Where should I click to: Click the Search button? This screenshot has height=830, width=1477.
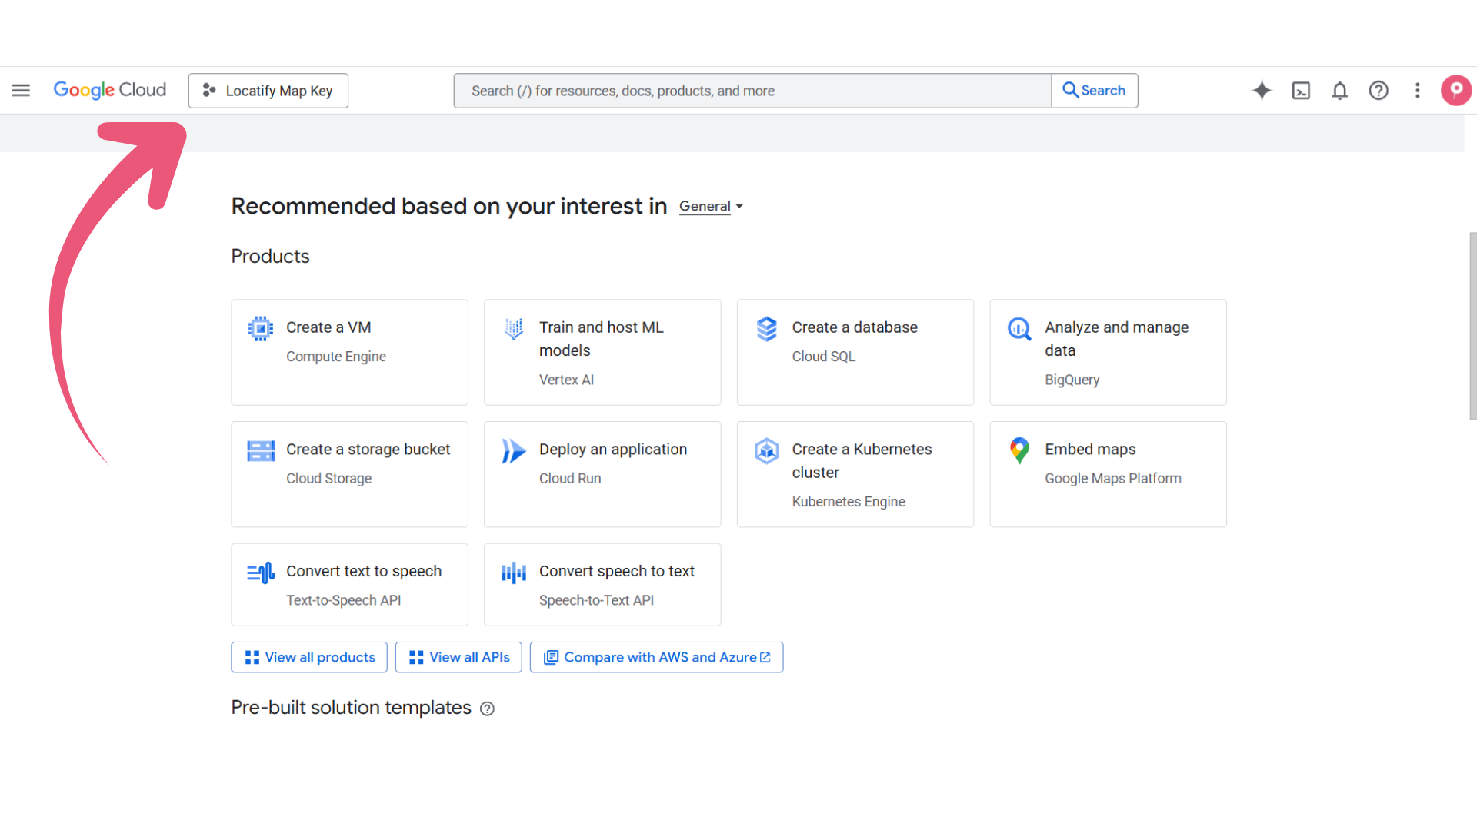point(1095,91)
